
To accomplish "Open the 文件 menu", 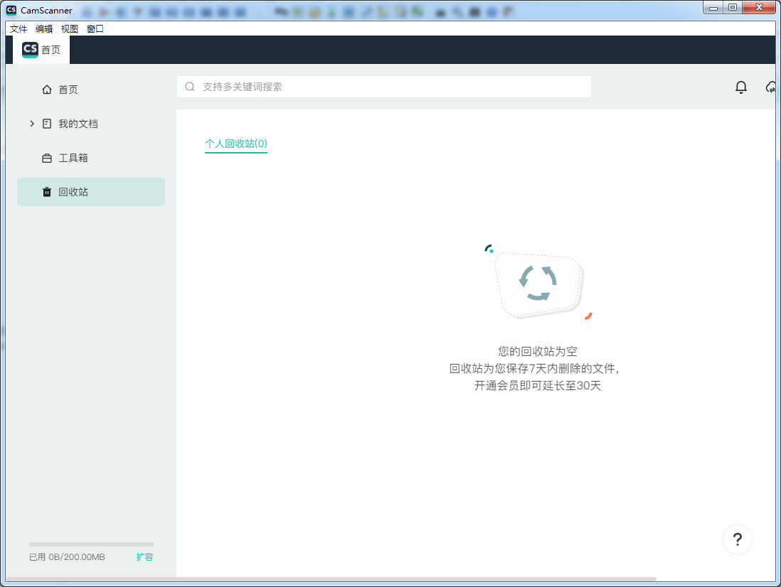I will [18, 28].
